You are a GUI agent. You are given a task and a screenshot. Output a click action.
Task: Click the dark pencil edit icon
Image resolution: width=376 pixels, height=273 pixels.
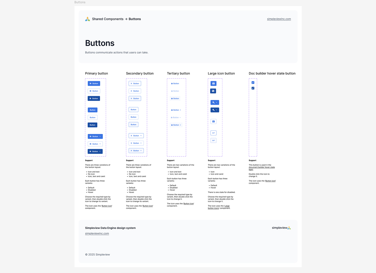coord(253,88)
